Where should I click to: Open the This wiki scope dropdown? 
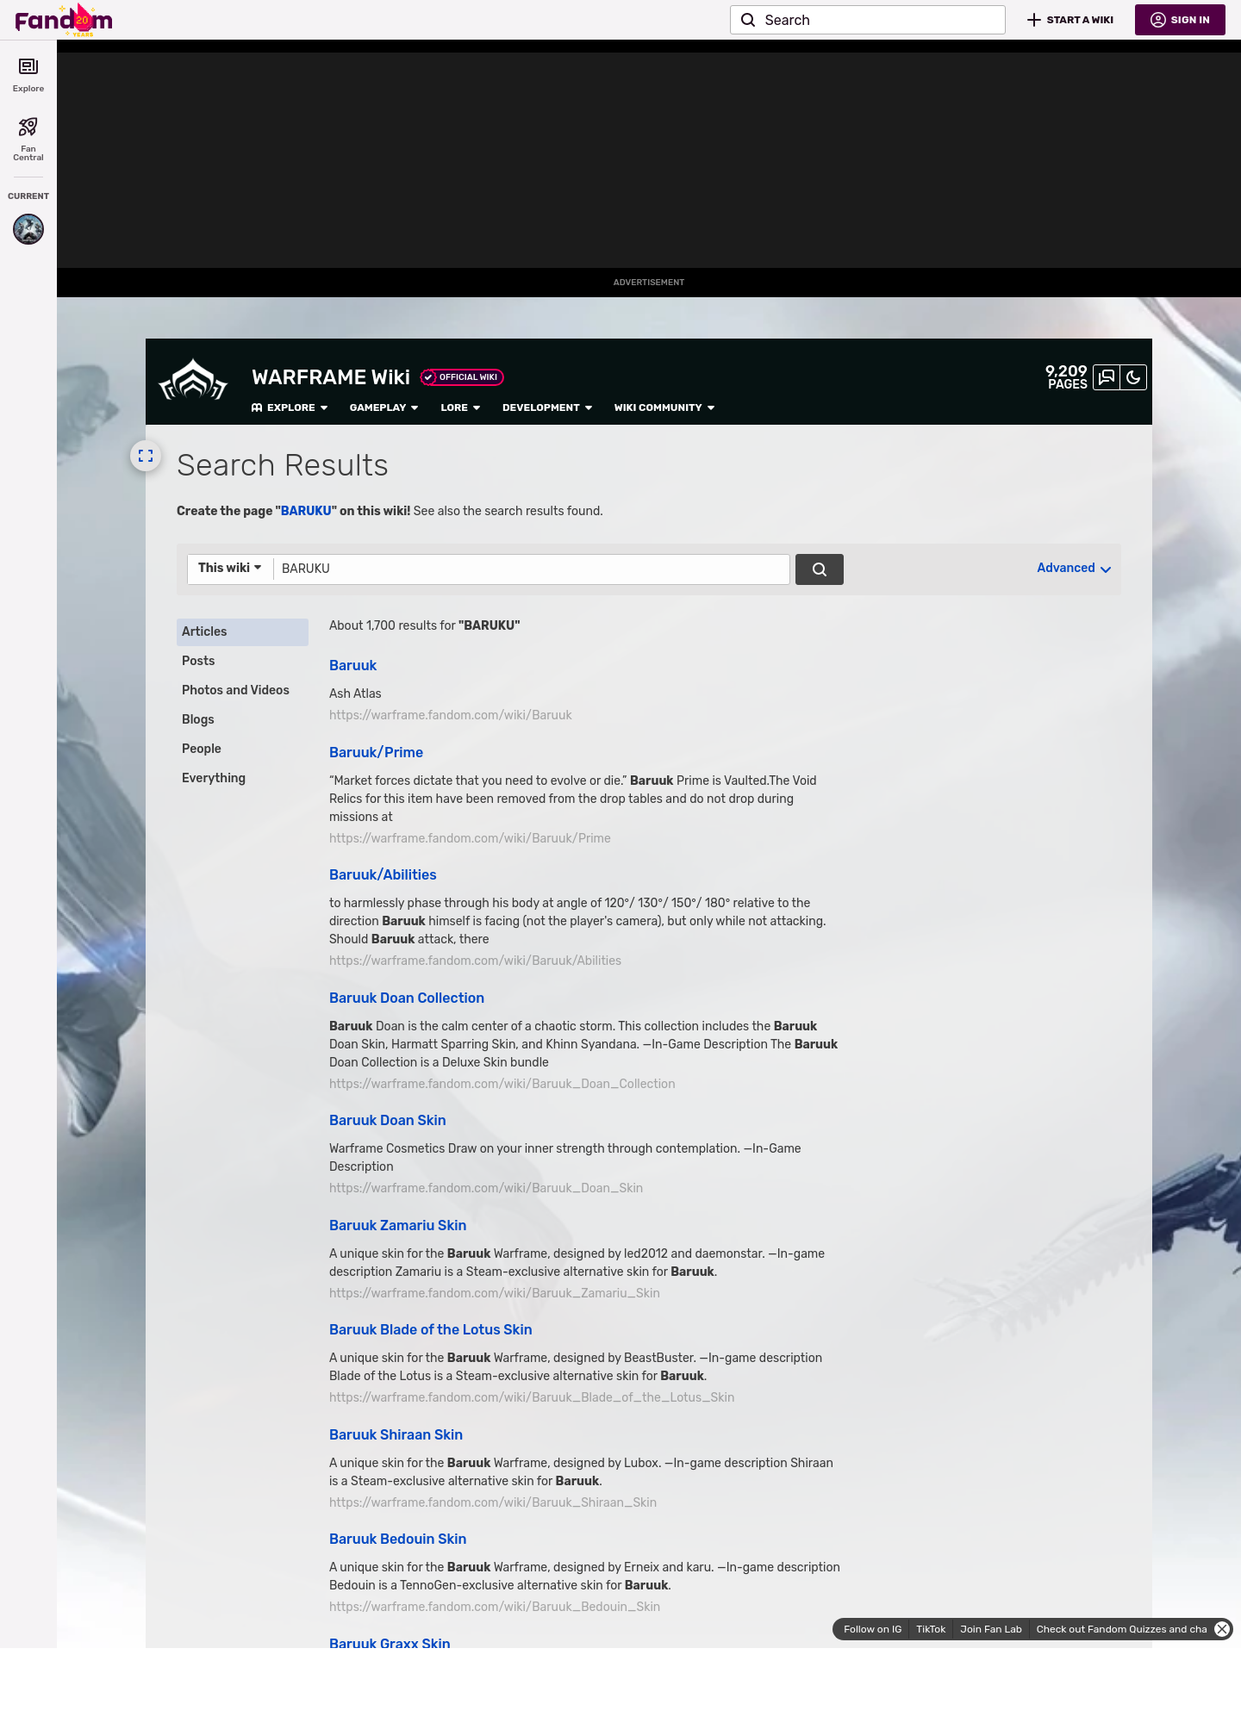coord(230,568)
